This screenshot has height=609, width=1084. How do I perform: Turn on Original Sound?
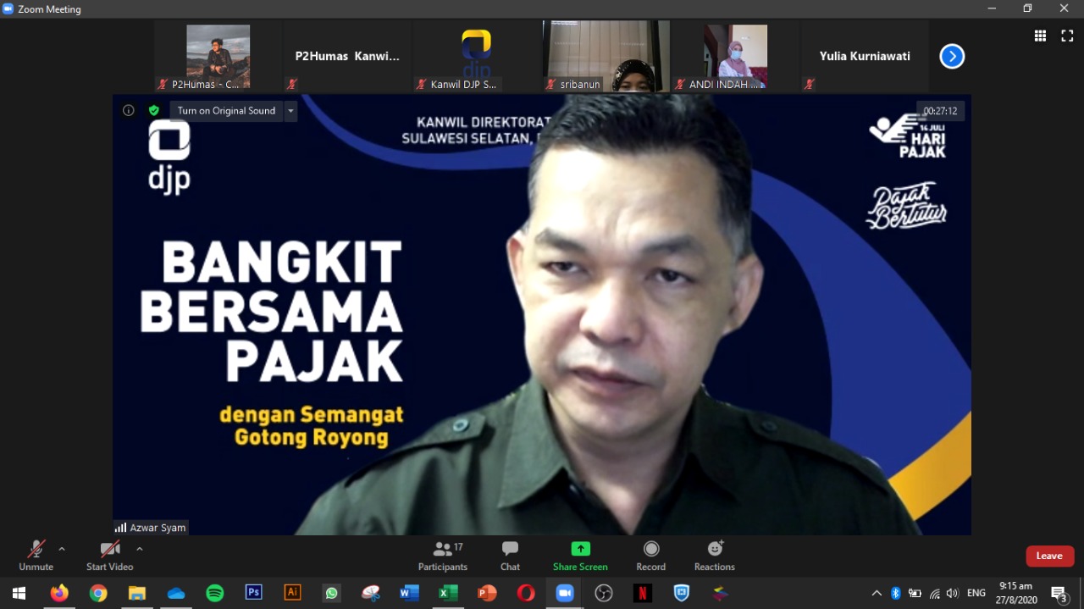226,111
